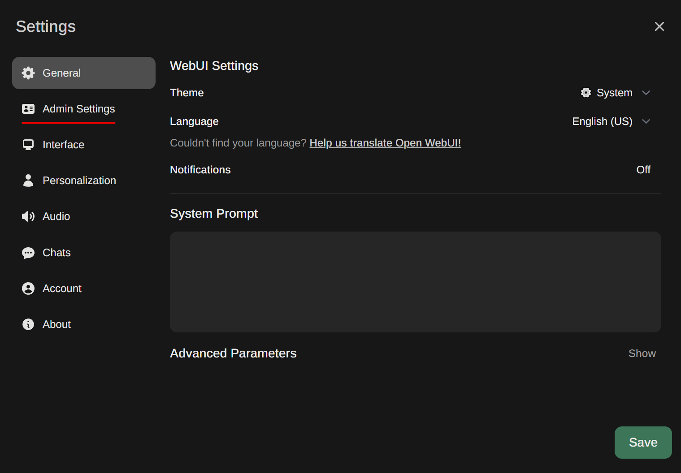Screen dimensions: 681x473
Task: Click the System Prompt heading
Action: coord(214,214)
